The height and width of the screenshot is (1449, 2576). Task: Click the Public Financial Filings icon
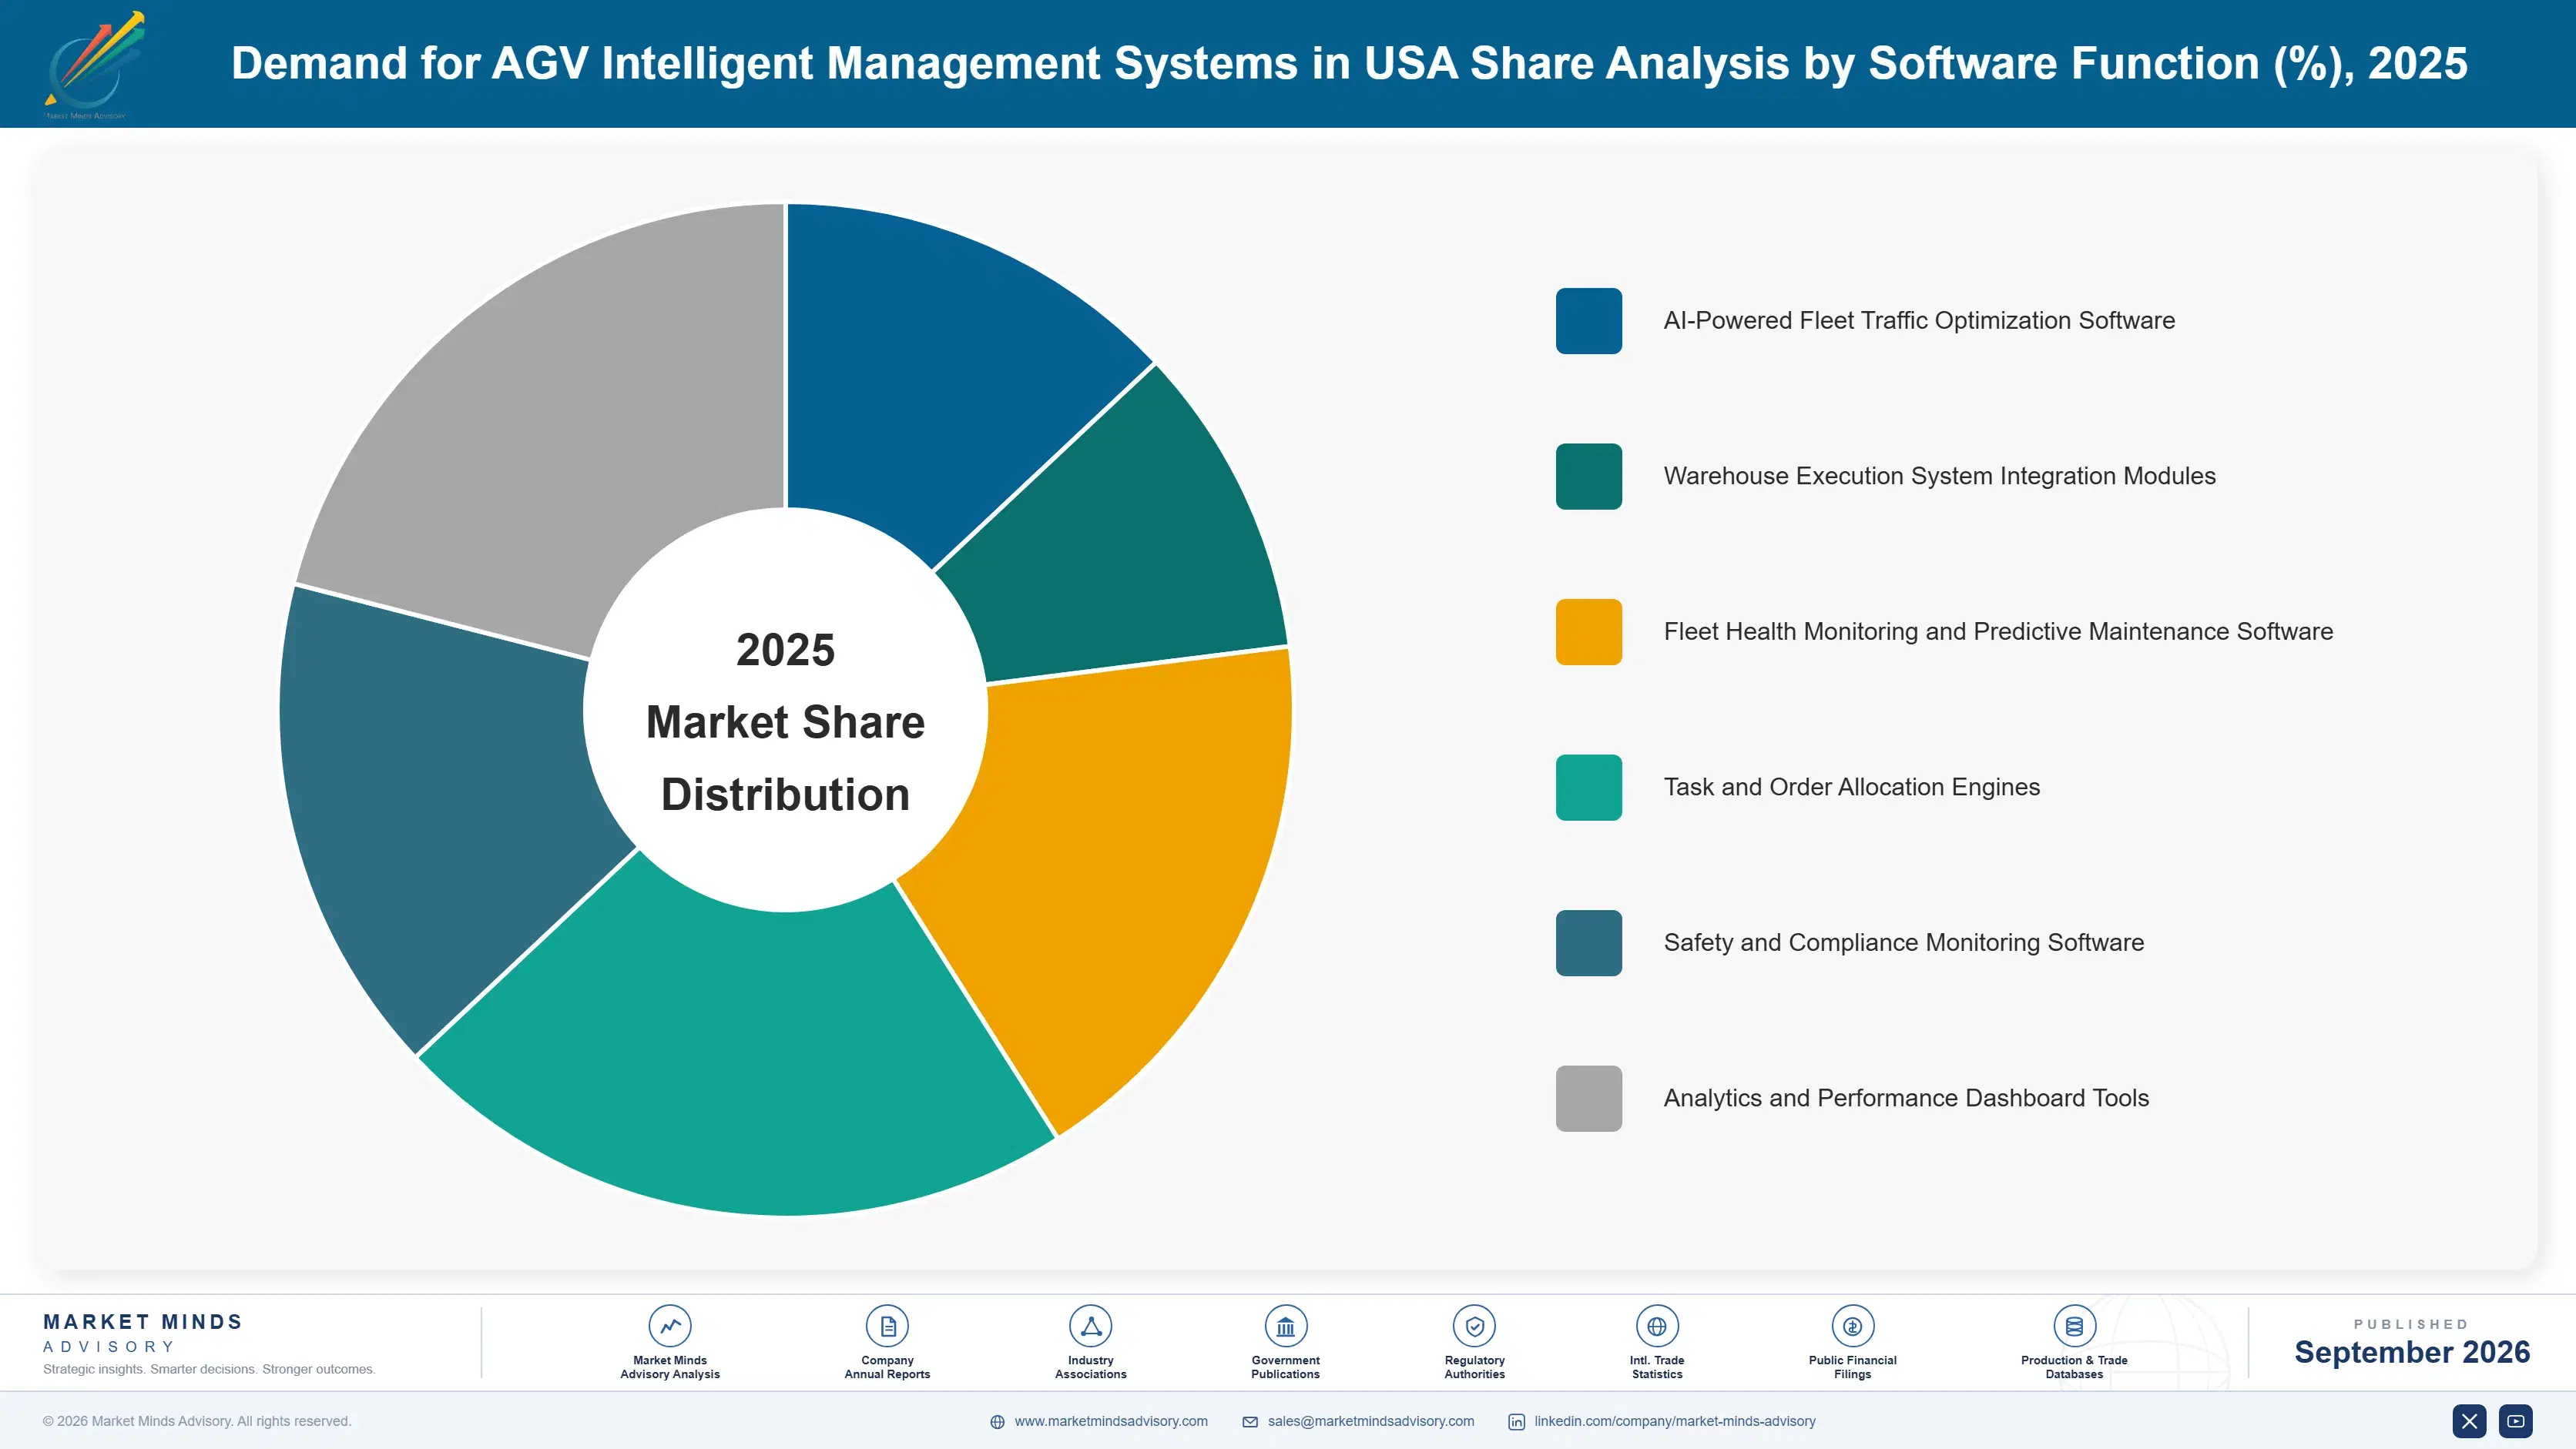click(x=1852, y=1326)
